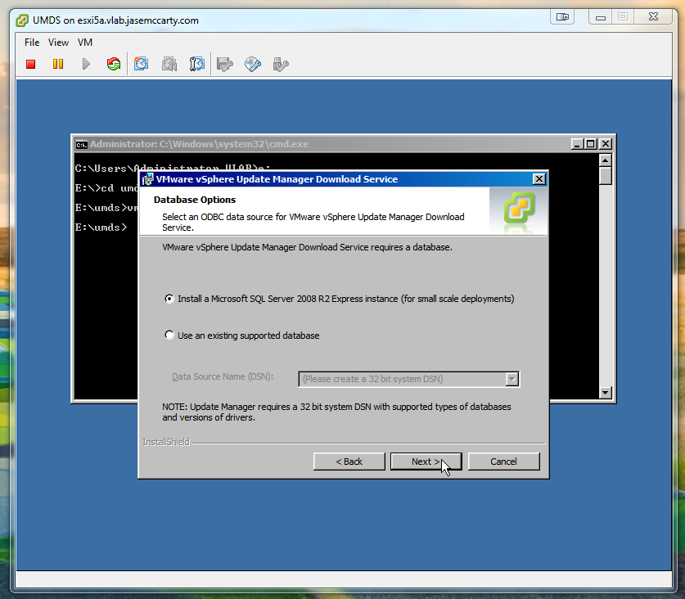Click the full screen button in console title bar
Viewport: 685px width, 599px height.
pyautogui.click(x=562, y=17)
